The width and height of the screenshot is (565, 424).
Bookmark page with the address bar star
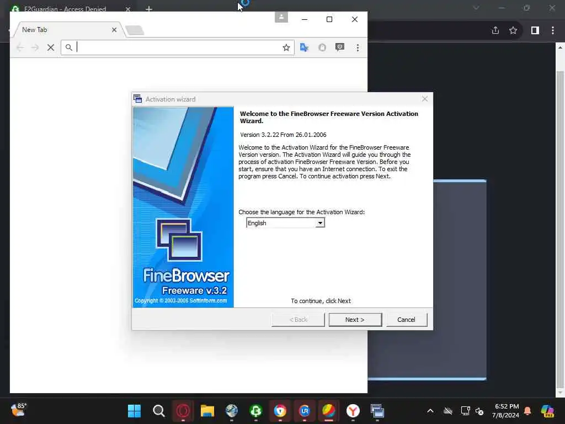pos(286,47)
